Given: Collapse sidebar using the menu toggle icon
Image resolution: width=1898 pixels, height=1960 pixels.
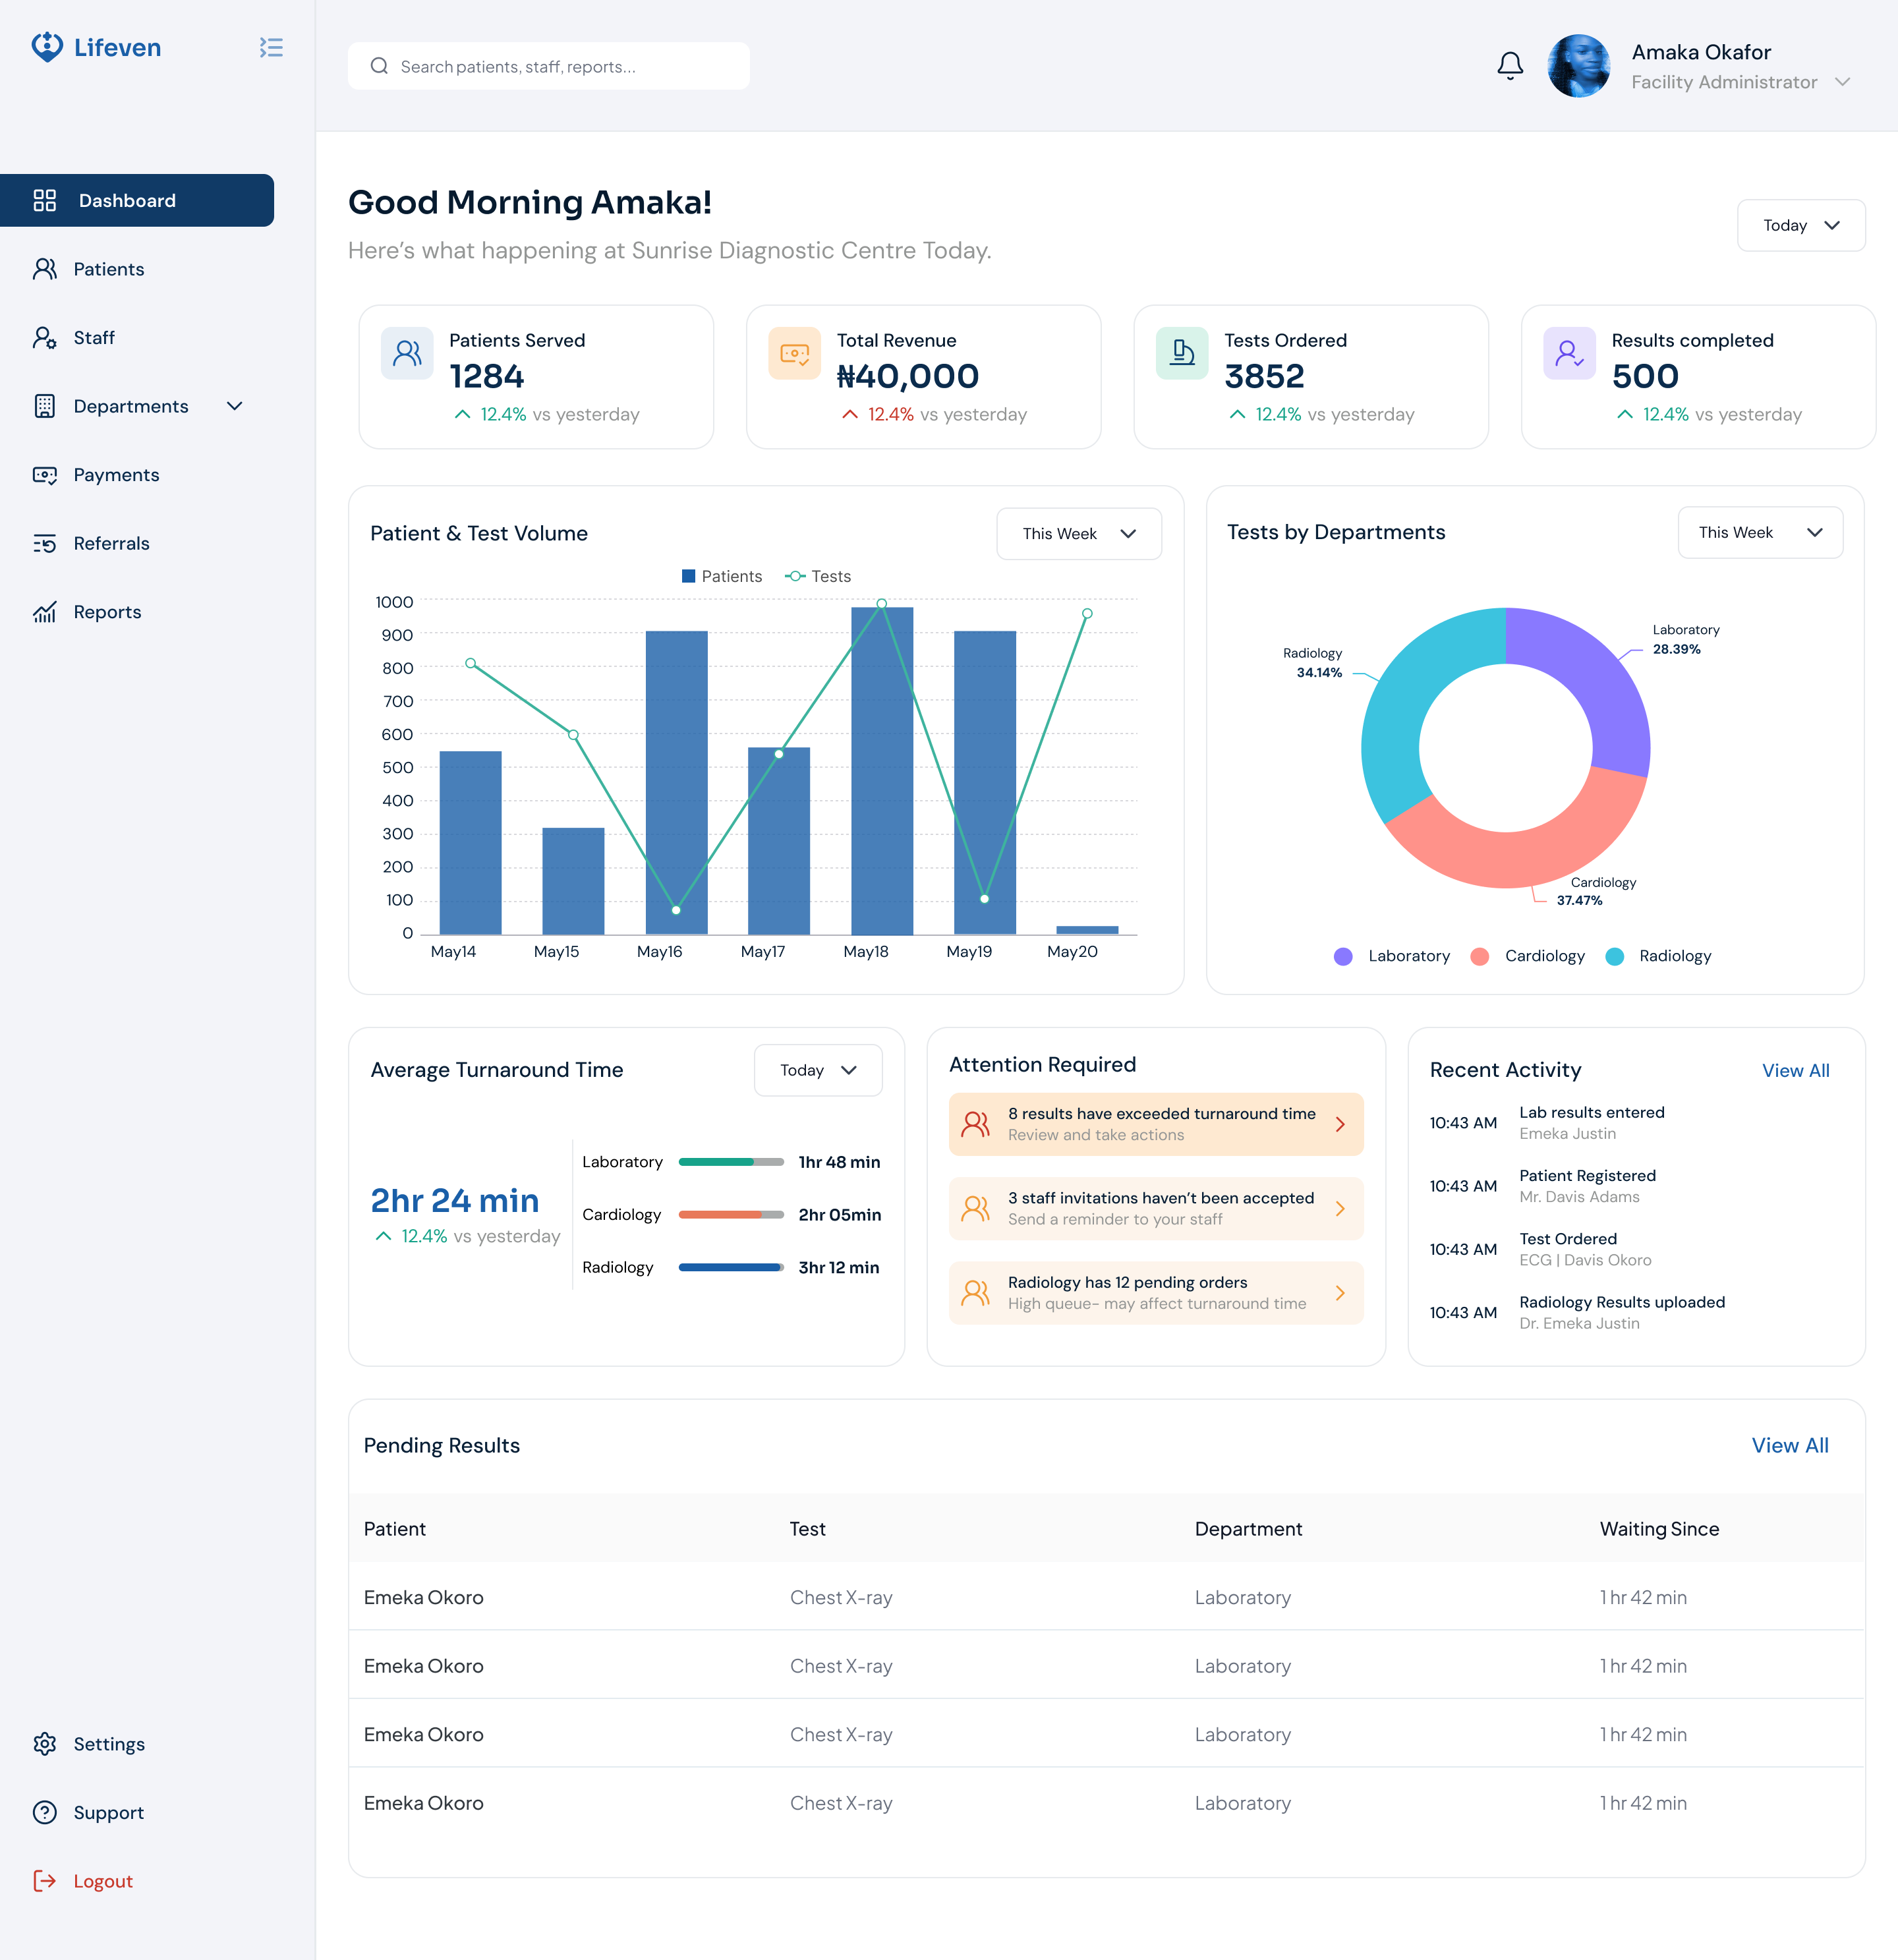Looking at the screenshot, I should pos(271,47).
